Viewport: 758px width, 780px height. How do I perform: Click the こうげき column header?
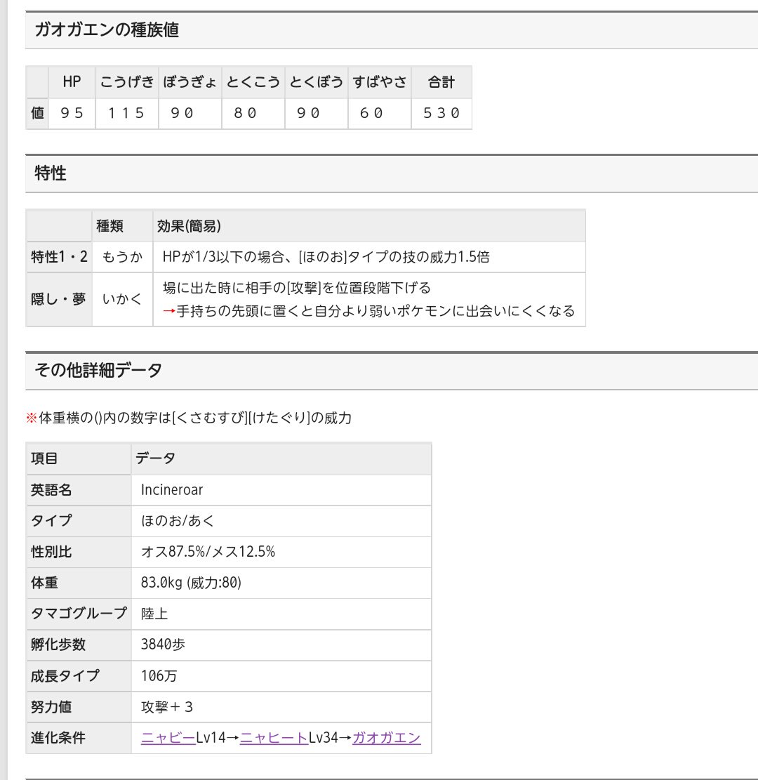pos(127,82)
